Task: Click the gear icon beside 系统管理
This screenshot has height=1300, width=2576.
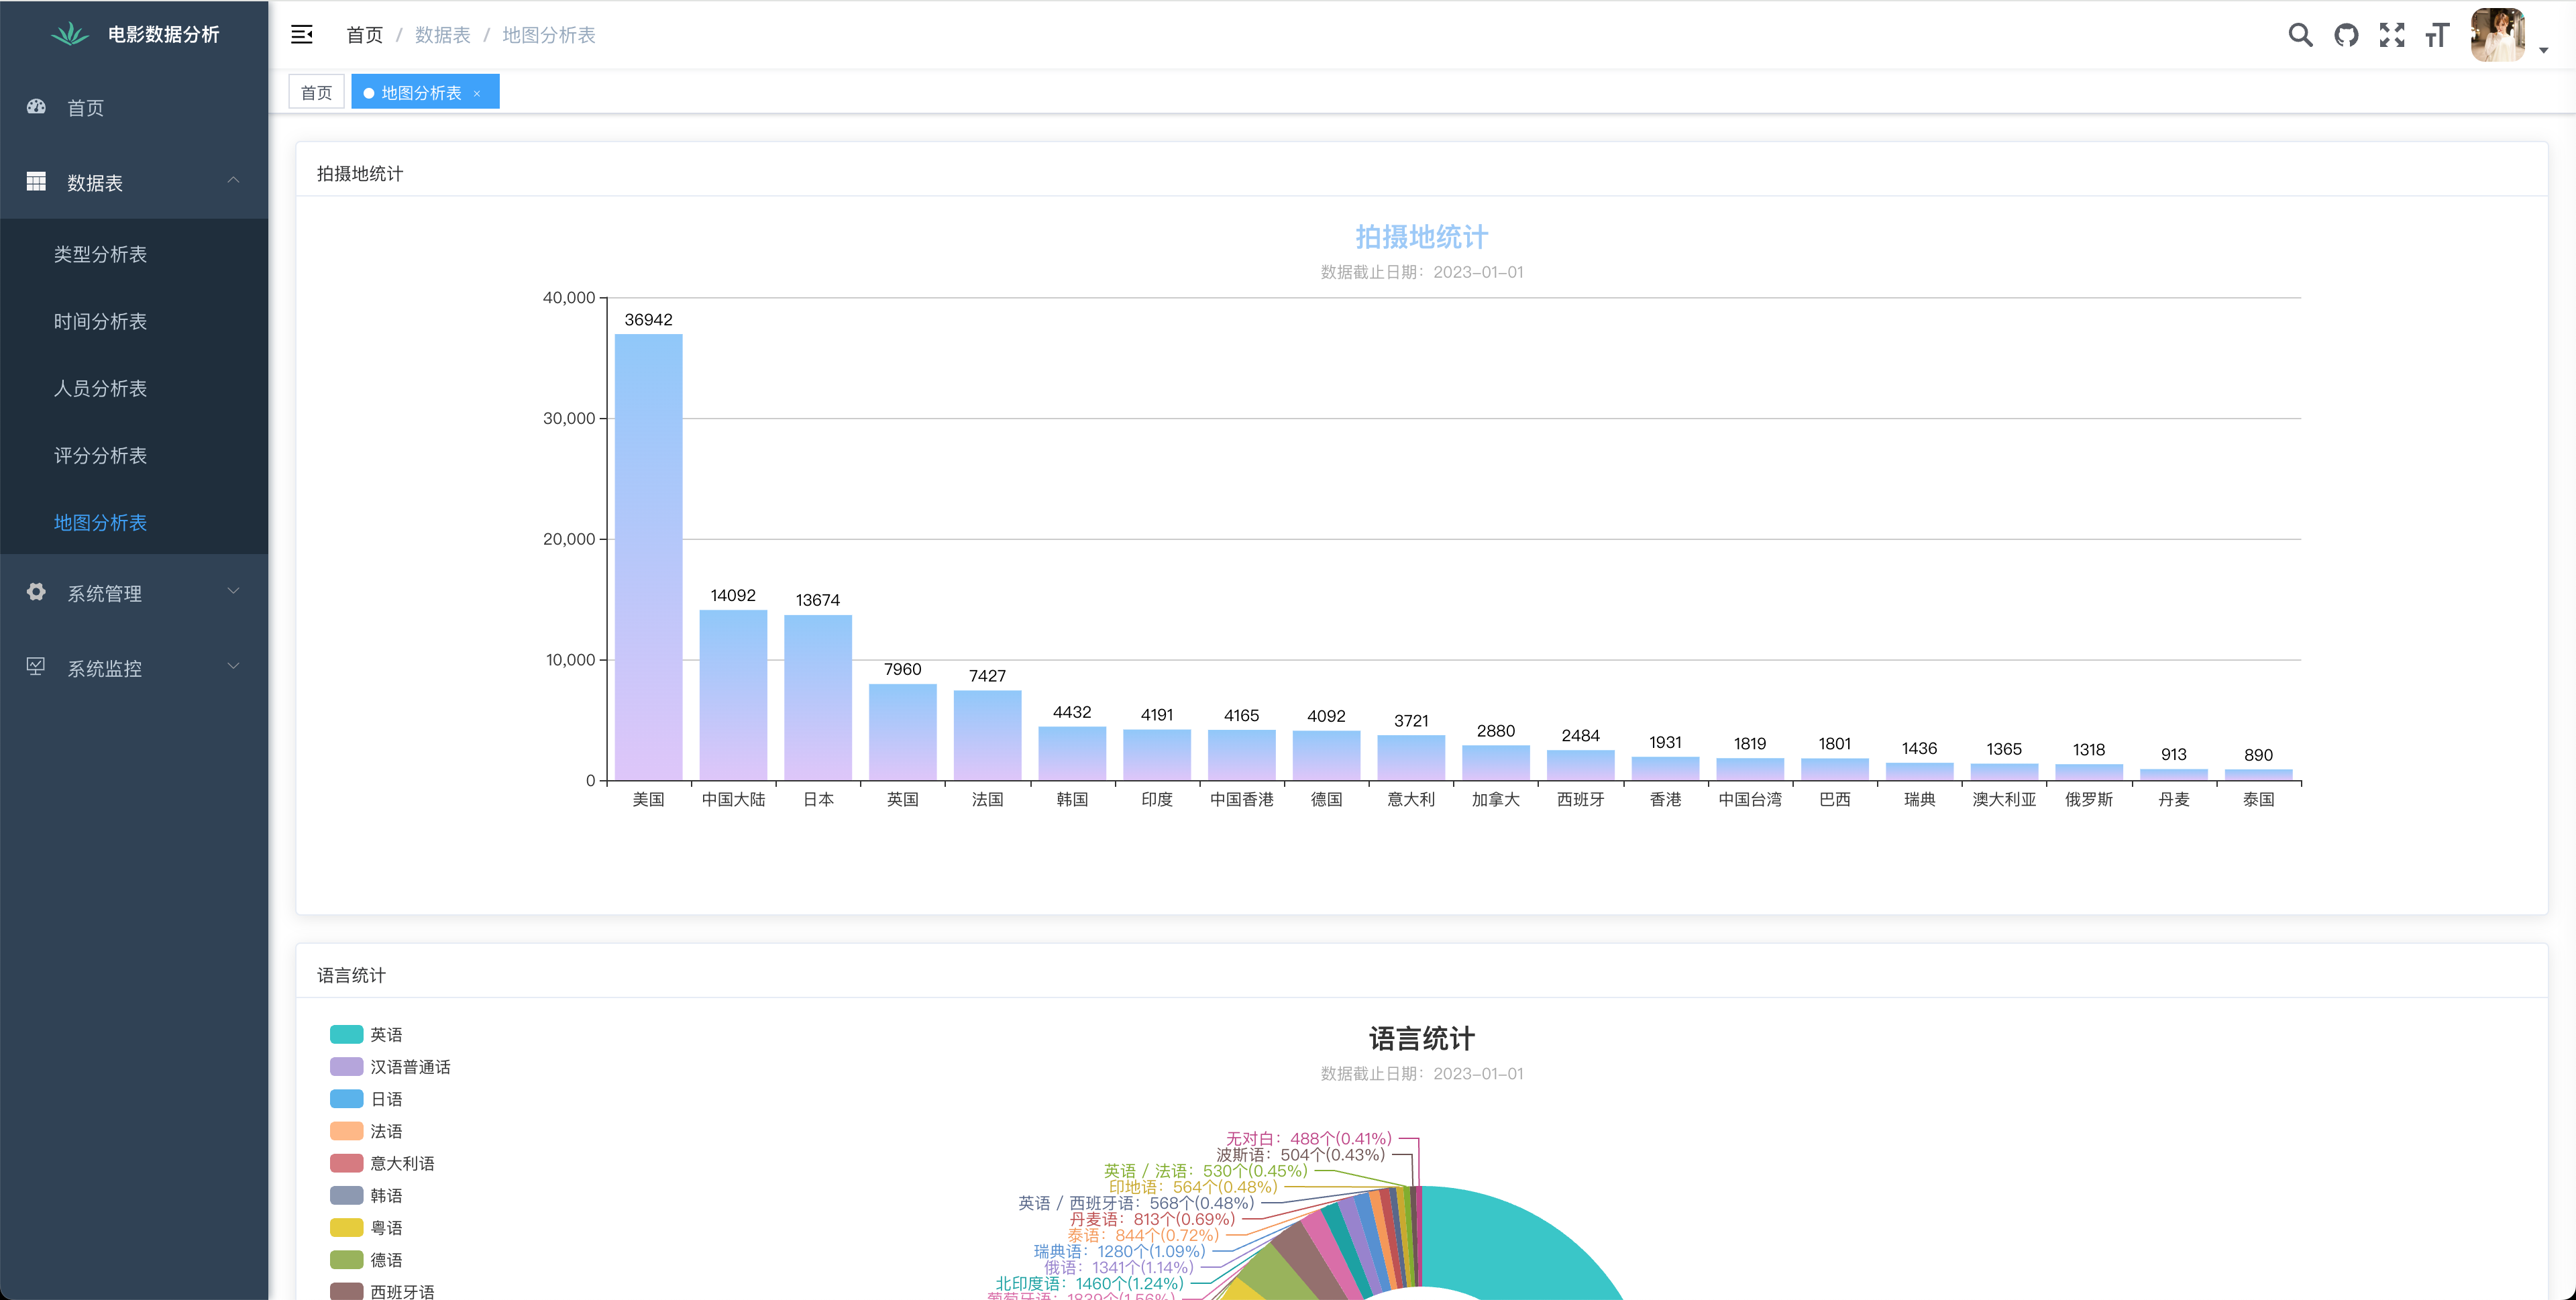Action: (x=36, y=592)
